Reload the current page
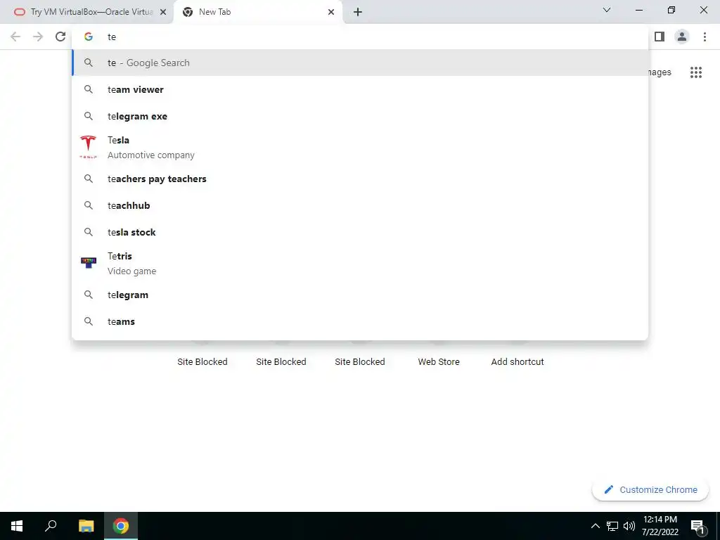720x540 pixels. point(60,37)
